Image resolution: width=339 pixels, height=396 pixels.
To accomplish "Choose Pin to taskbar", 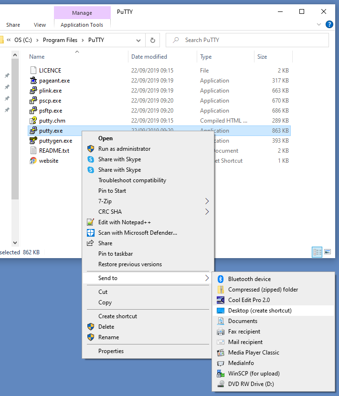I will pos(148,254).
